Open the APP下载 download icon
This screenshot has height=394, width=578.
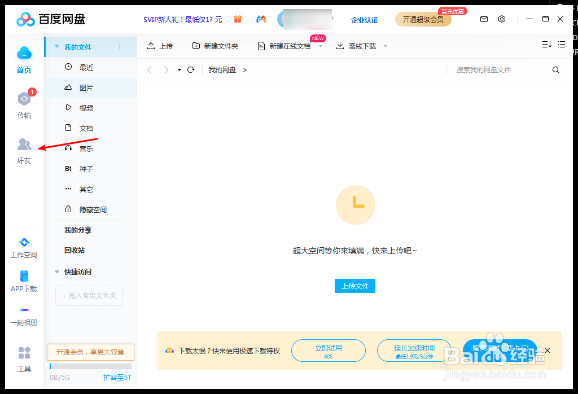pos(24,279)
